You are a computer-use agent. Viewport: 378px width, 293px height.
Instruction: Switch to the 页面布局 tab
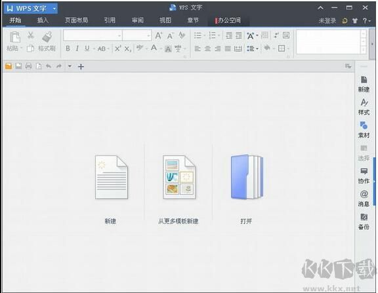76,20
